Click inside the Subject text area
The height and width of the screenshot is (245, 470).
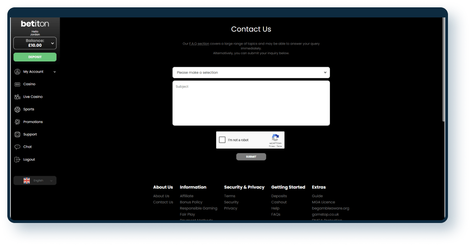point(251,103)
